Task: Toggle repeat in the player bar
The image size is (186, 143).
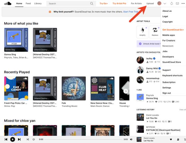Action: pyautogui.click(x=34, y=139)
